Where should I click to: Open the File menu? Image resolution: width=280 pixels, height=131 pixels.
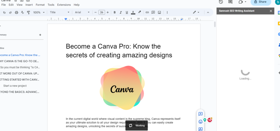[x=4, y=5]
